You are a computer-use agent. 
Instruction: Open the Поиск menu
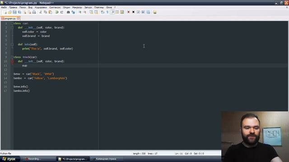pyautogui.click(x=23, y=7)
